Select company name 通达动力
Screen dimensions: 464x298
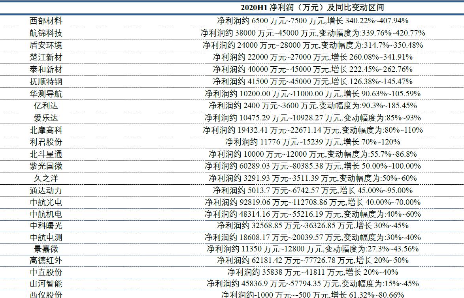[x=46, y=190]
